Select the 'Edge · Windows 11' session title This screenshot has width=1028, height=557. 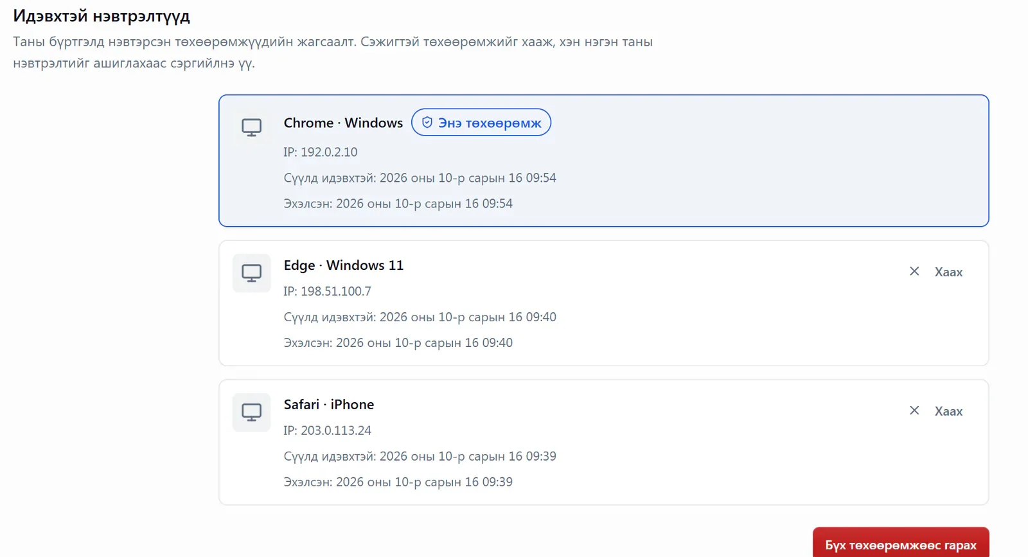(344, 265)
